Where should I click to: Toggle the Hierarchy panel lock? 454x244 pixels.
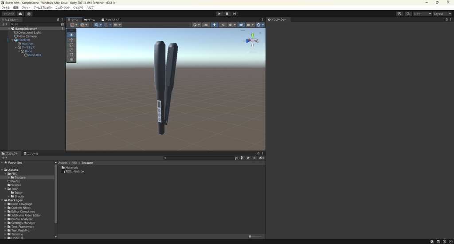pyautogui.click(x=58, y=20)
